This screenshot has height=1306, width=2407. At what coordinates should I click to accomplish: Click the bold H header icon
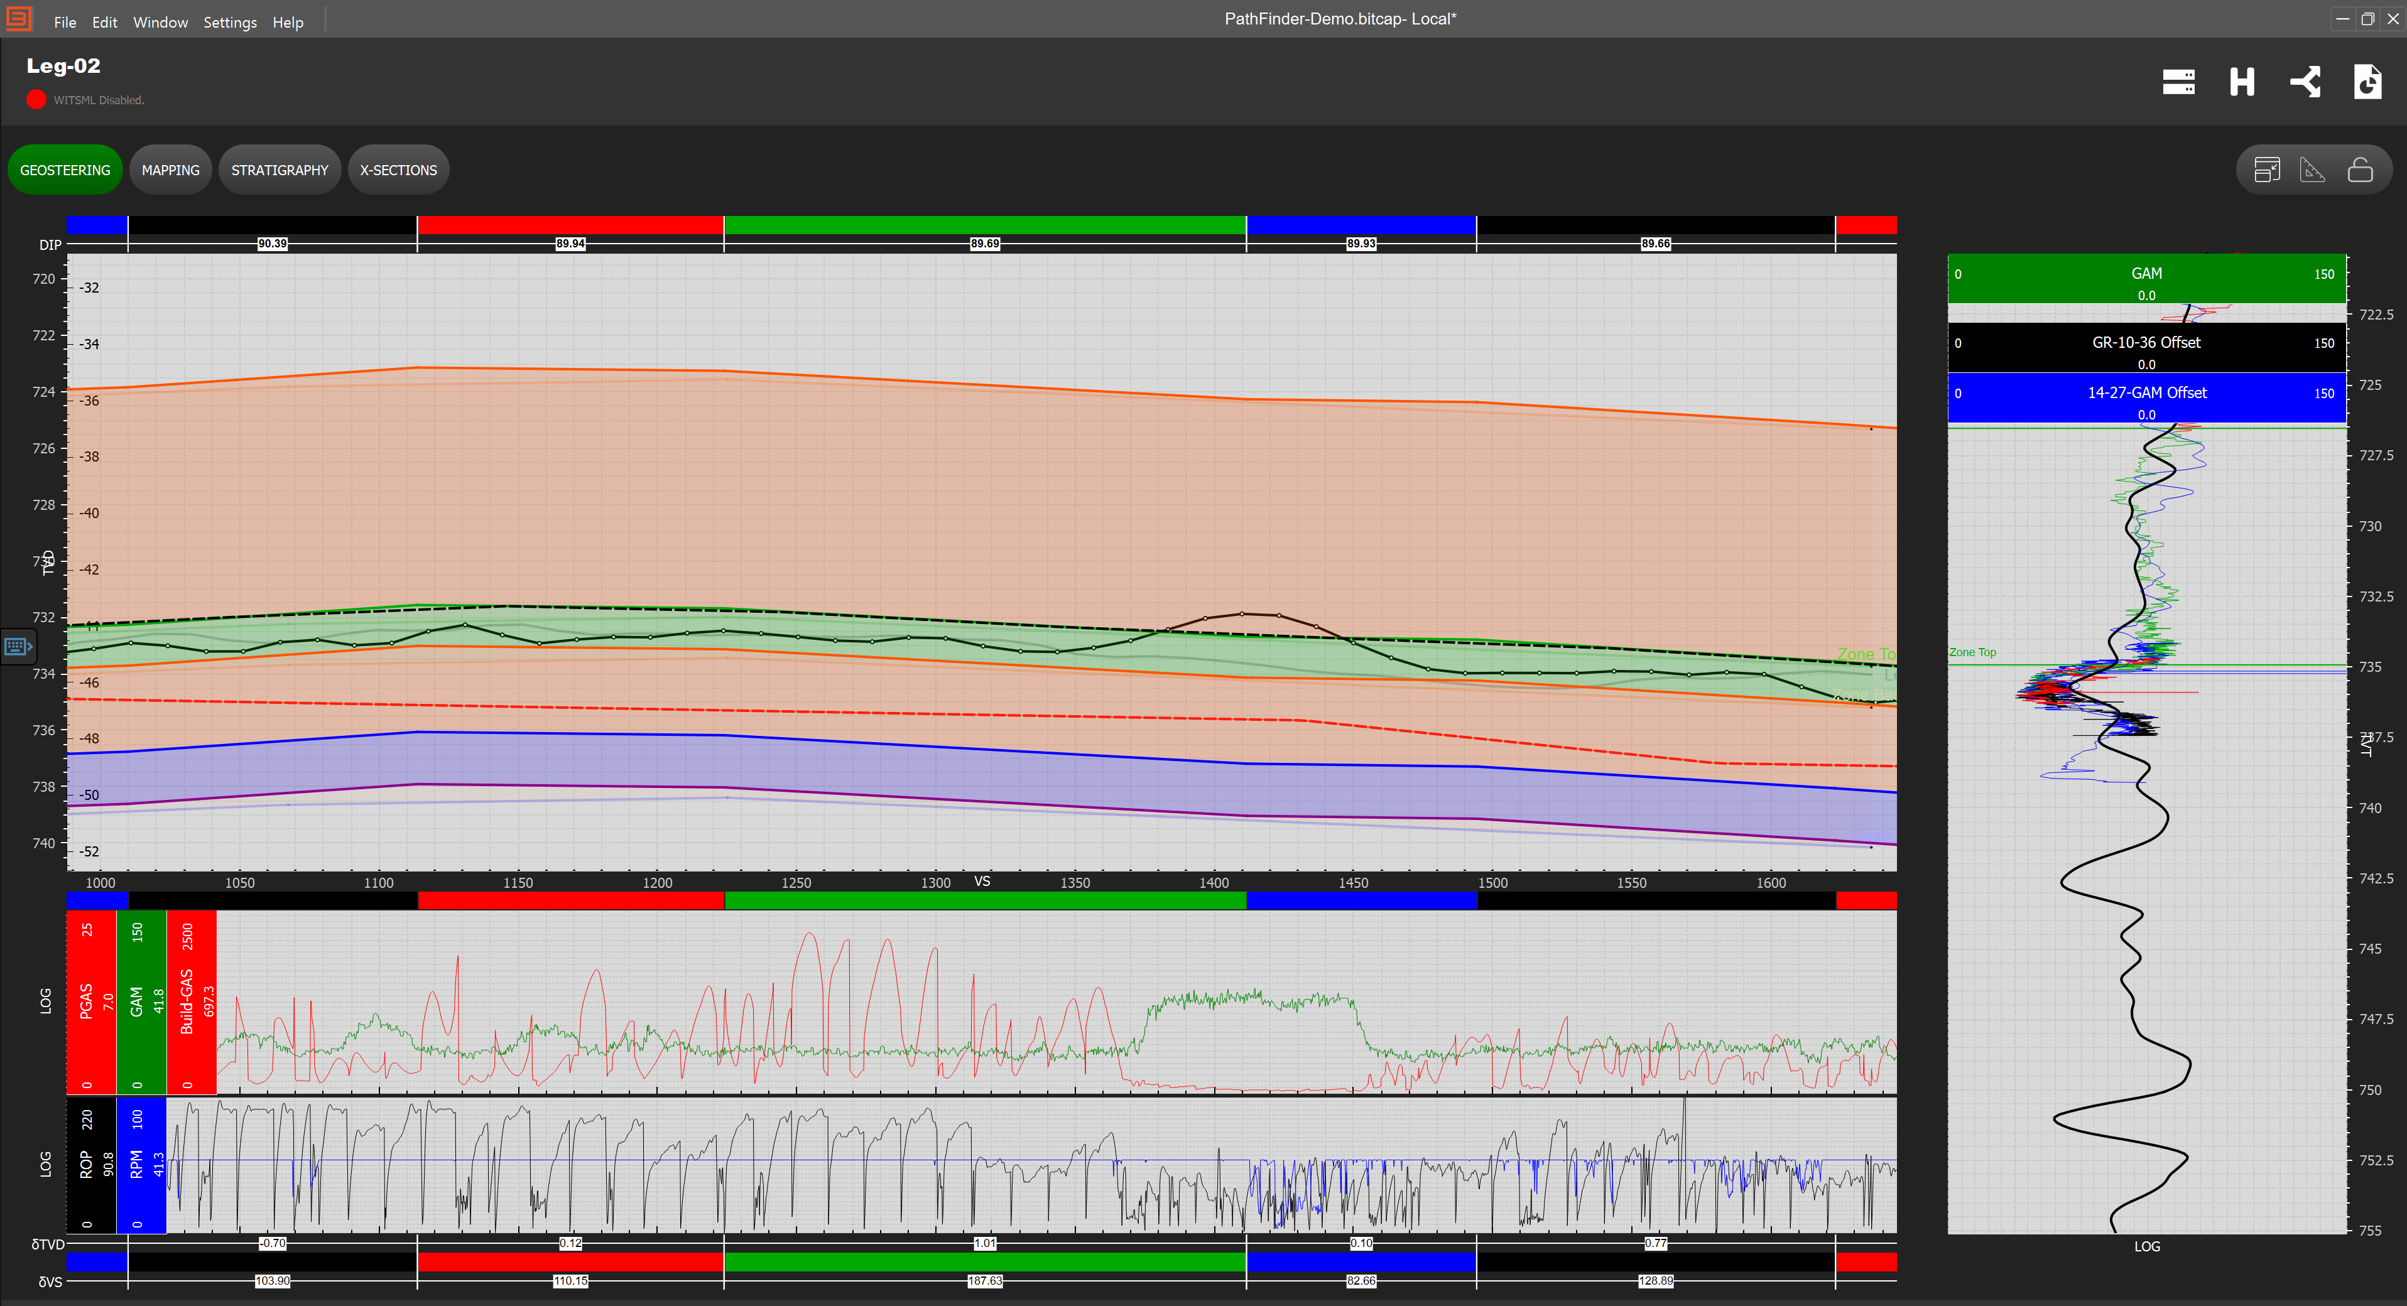coord(2242,82)
